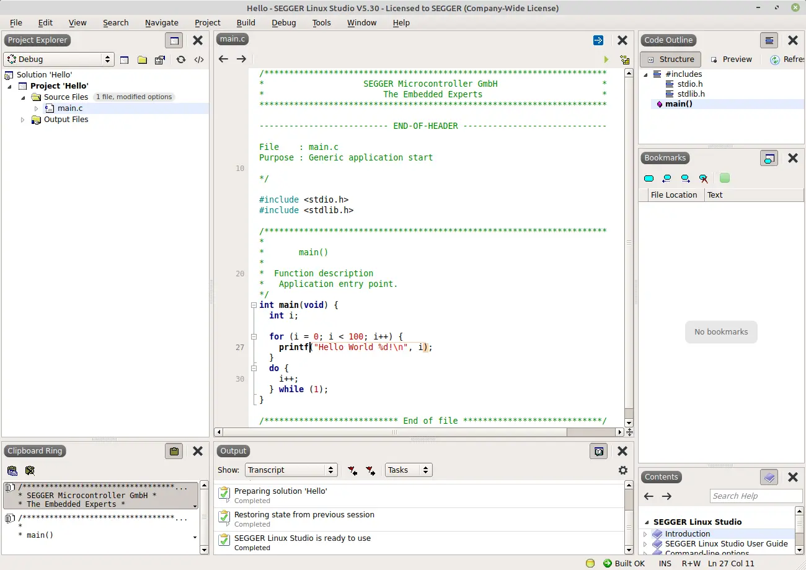Open the Output panel settings gear
This screenshot has width=806, height=570.
[622, 470]
